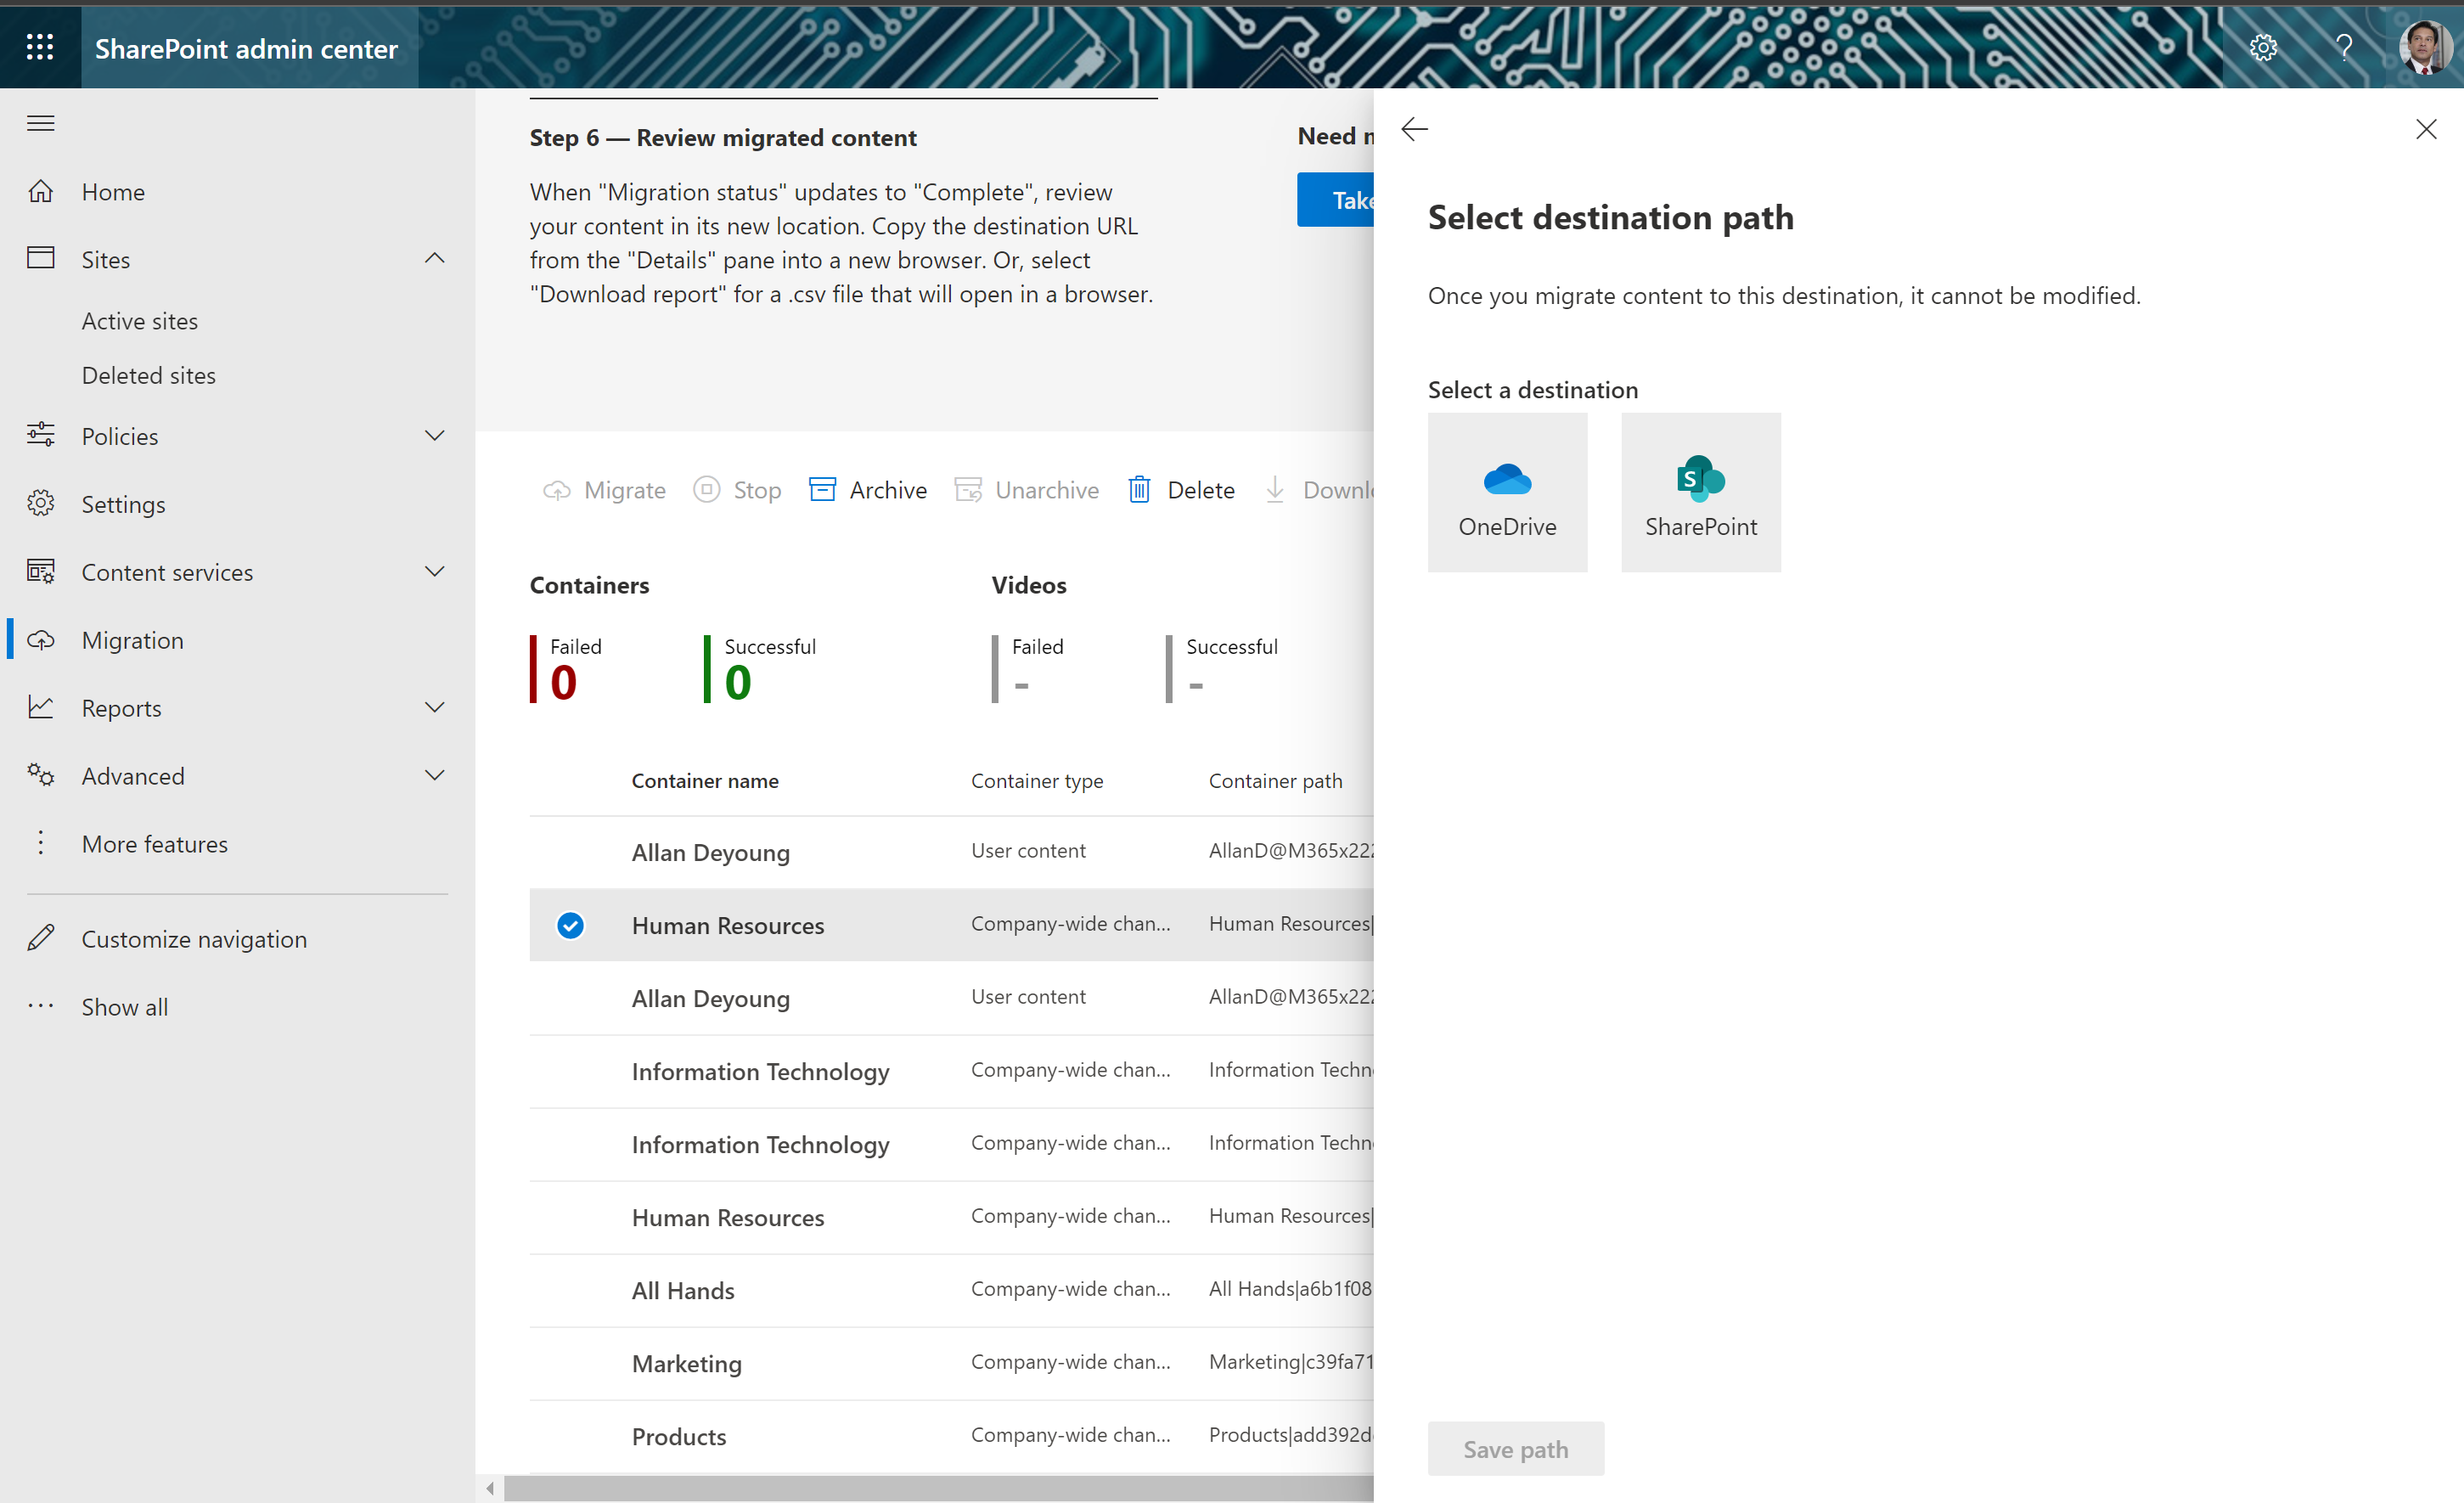Viewport: 2464px width, 1503px height.
Task: Click the horizontal scrollbar left arrow
Action: click(x=490, y=1488)
